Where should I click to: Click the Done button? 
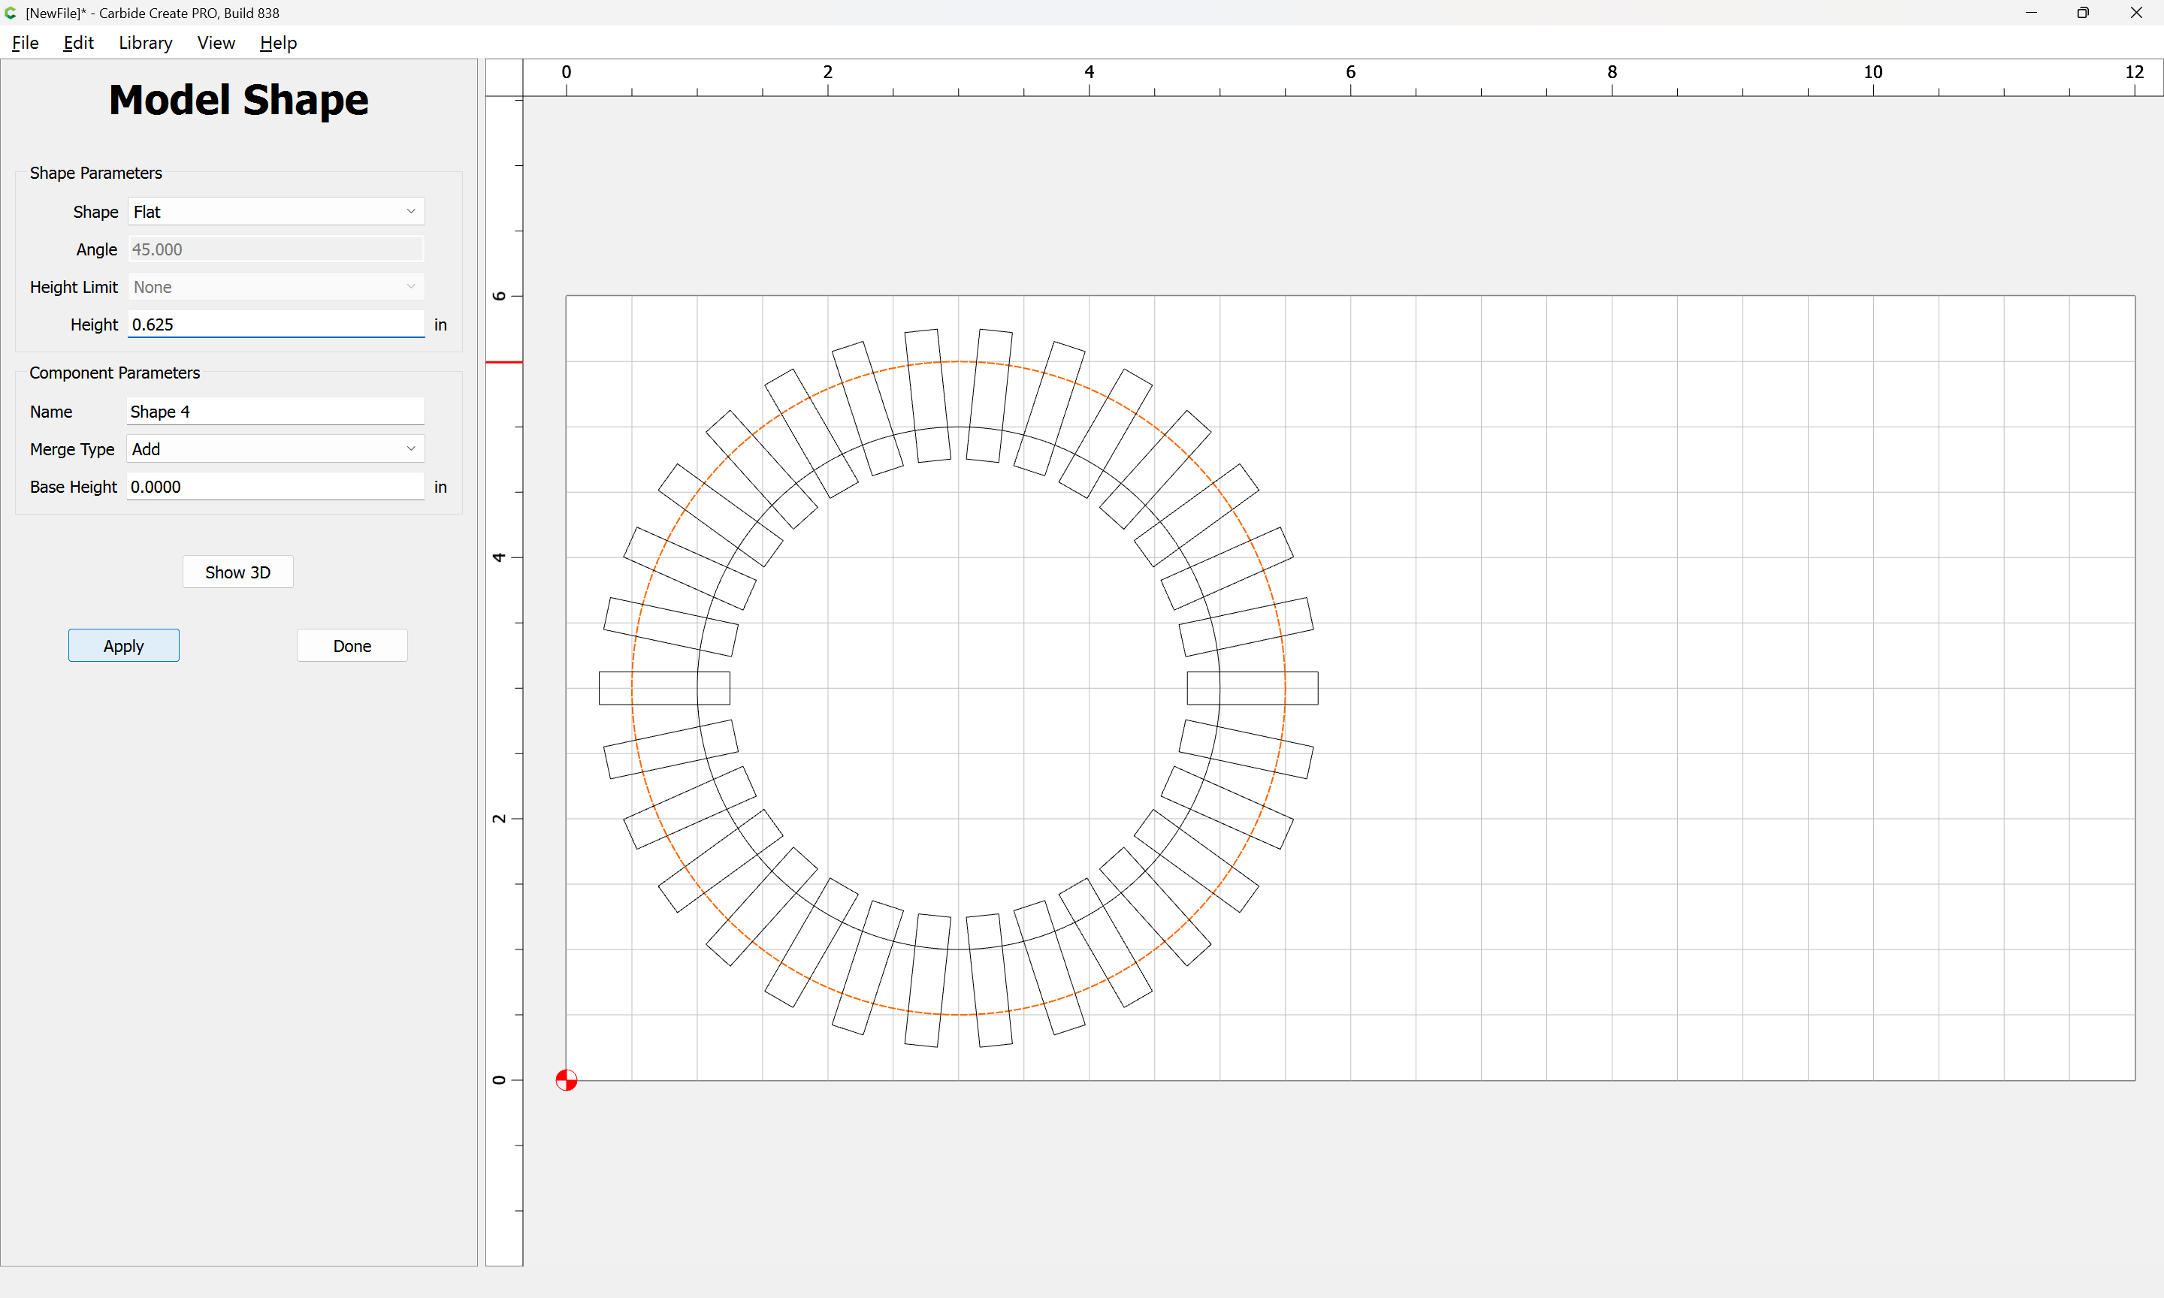pos(352,645)
